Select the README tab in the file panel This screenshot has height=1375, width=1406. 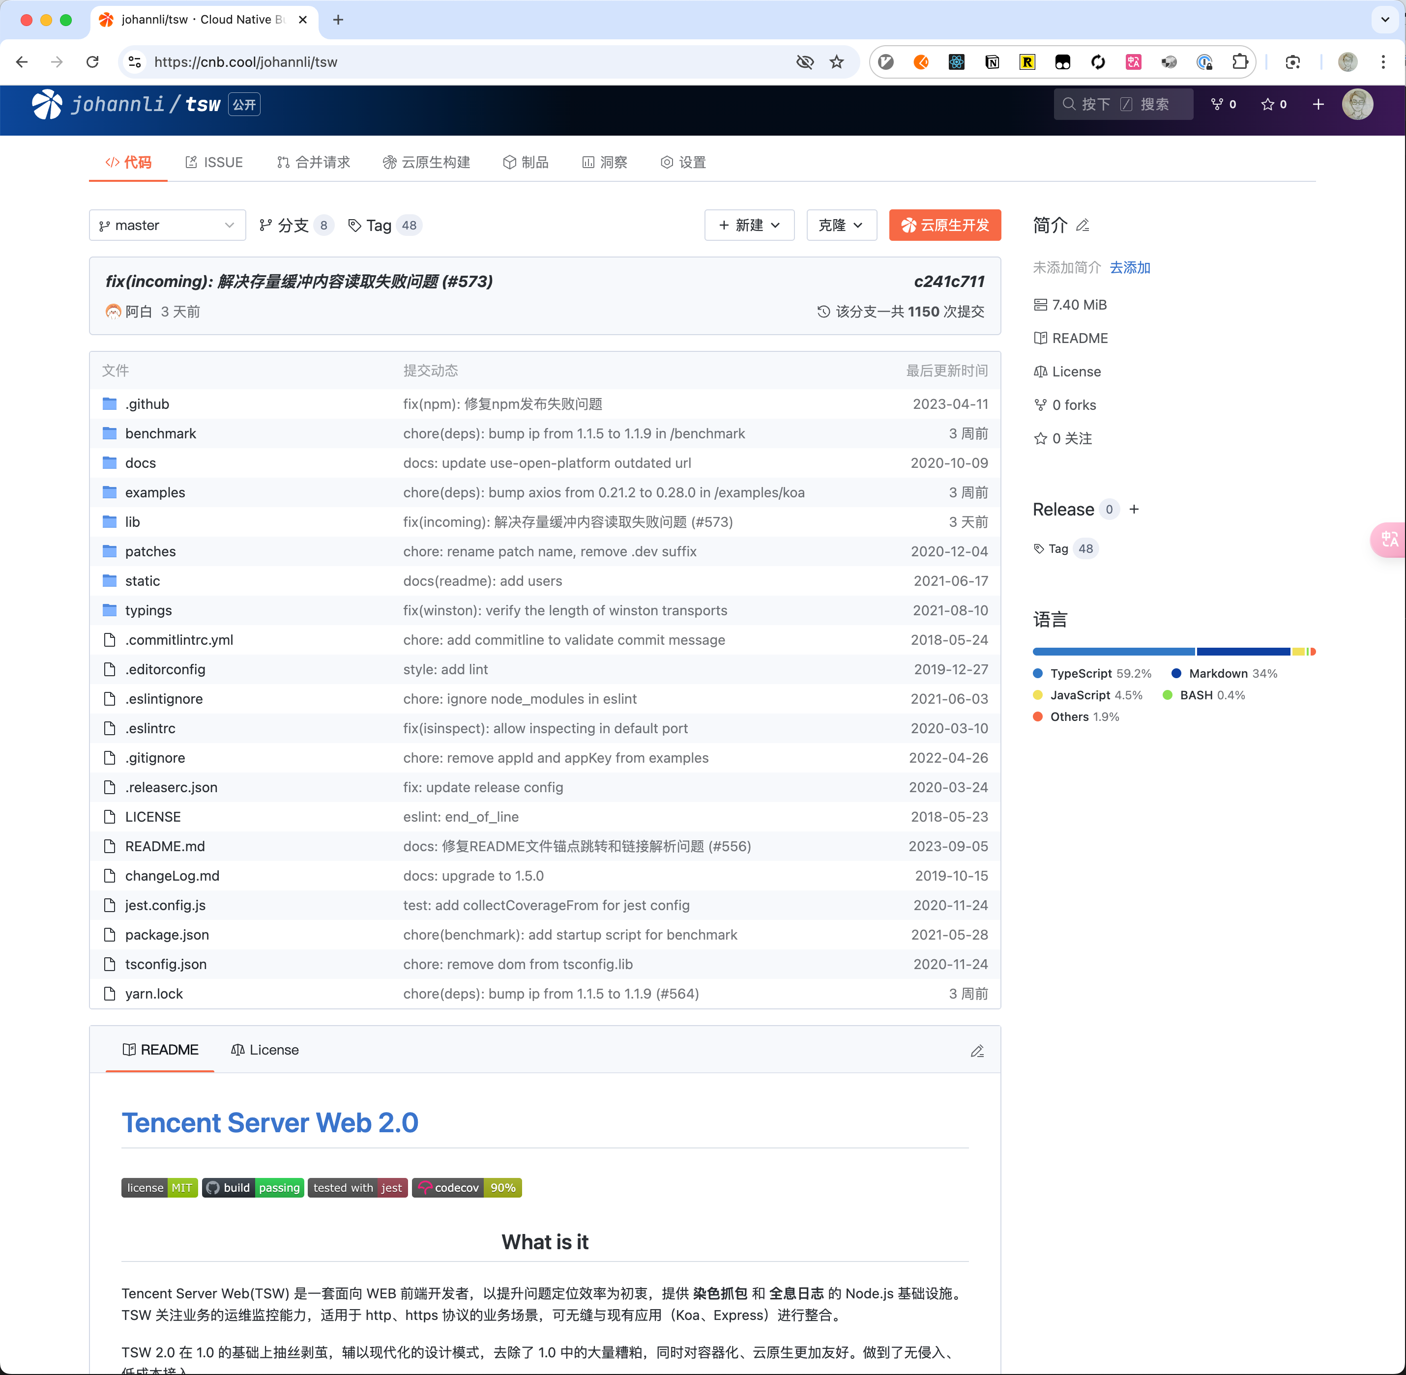tap(160, 1050)
